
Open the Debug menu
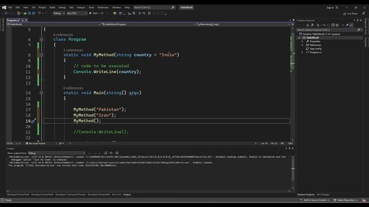62,7
